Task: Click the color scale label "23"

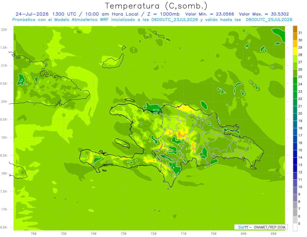Action: (x=300, y=92)
